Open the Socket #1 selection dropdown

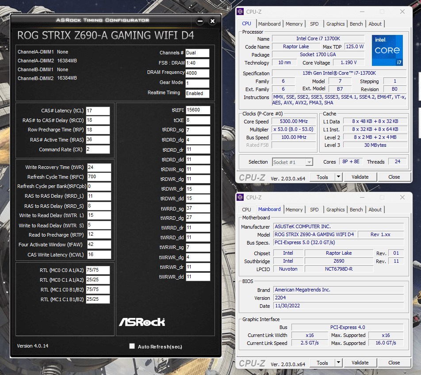click(292, 162)
